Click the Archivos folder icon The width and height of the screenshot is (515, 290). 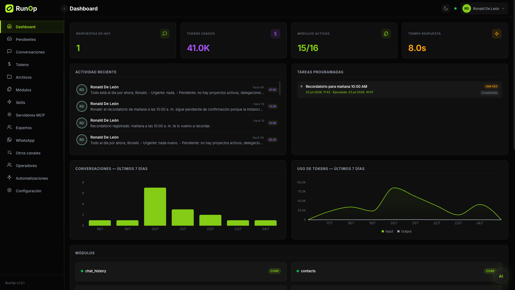9,77
